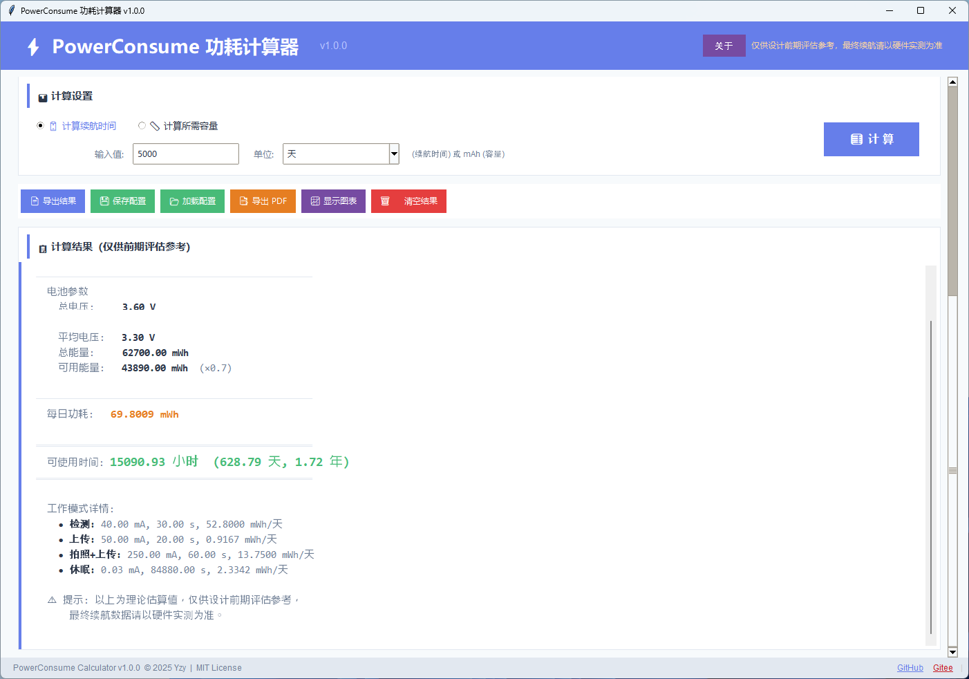The width and height of the screenshot is (969, 679).
Task: Open the 单位 unit dropdown arrow
Action: tap(394, 154)
